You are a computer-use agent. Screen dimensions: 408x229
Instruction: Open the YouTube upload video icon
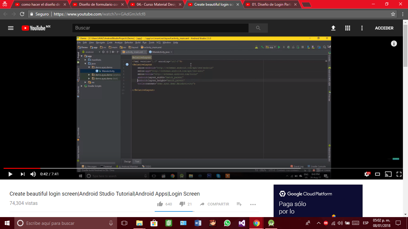pyautogui.click(x=333, y=28)
